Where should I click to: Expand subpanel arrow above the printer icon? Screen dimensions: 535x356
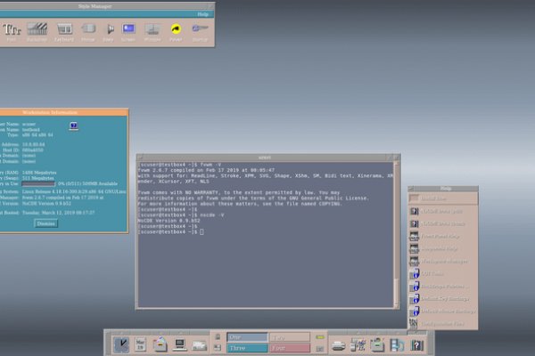click(339, 331)
